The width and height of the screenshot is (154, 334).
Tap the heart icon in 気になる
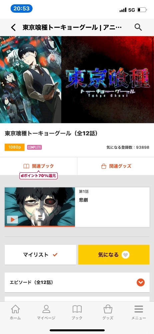tap(125, 255)
